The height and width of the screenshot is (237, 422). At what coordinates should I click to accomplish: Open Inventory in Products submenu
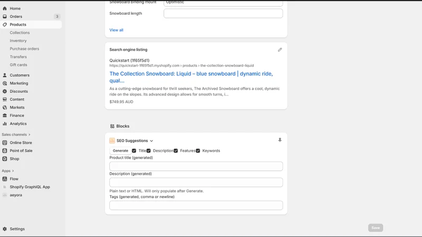click(18, 41)
